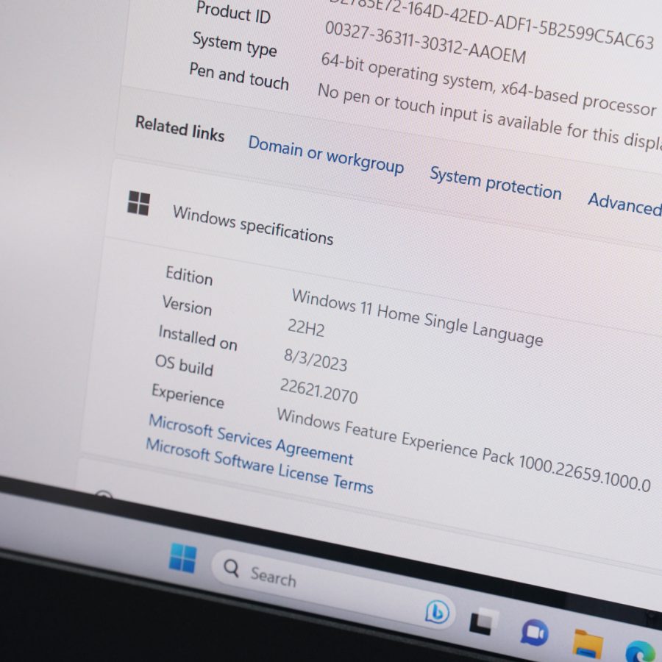This screenshot has width=662, height=662.
Task: Click the Windows specifications logo icon
Action: 138,203
